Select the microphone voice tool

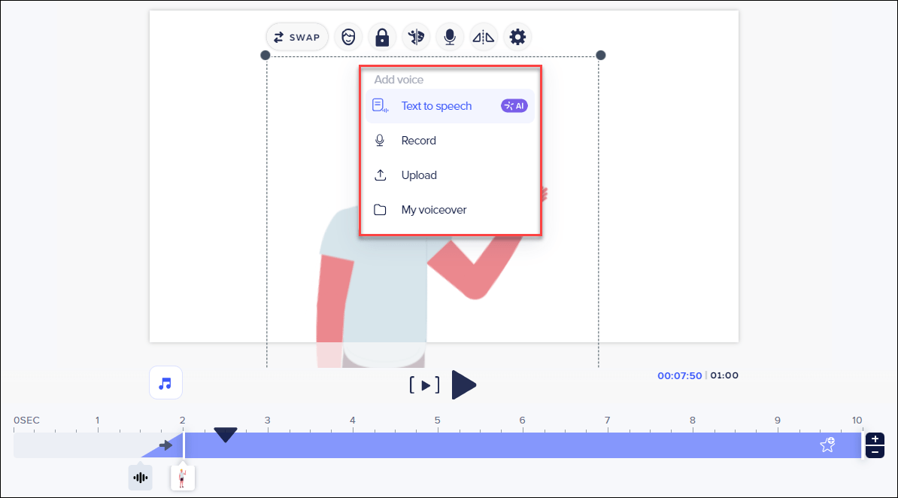click(x=449, y=37)
